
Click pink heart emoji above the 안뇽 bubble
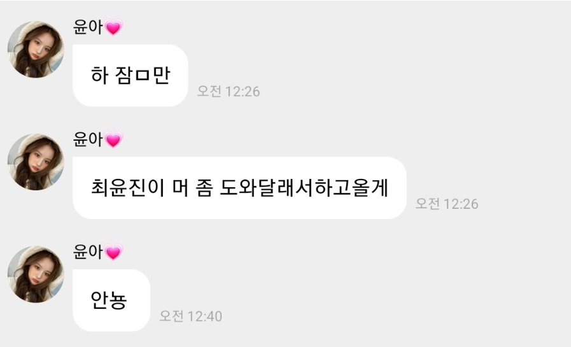pyautogui.click(x=113, y=252)
